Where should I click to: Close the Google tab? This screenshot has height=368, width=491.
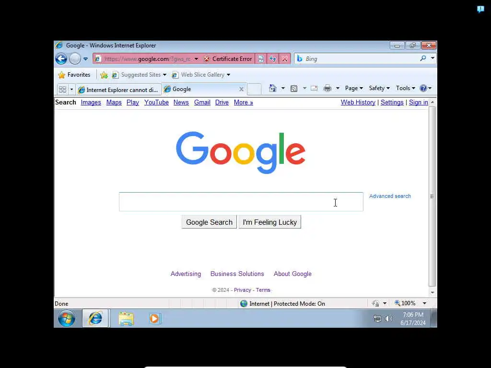pyautogui.click(x=242, y=89)
